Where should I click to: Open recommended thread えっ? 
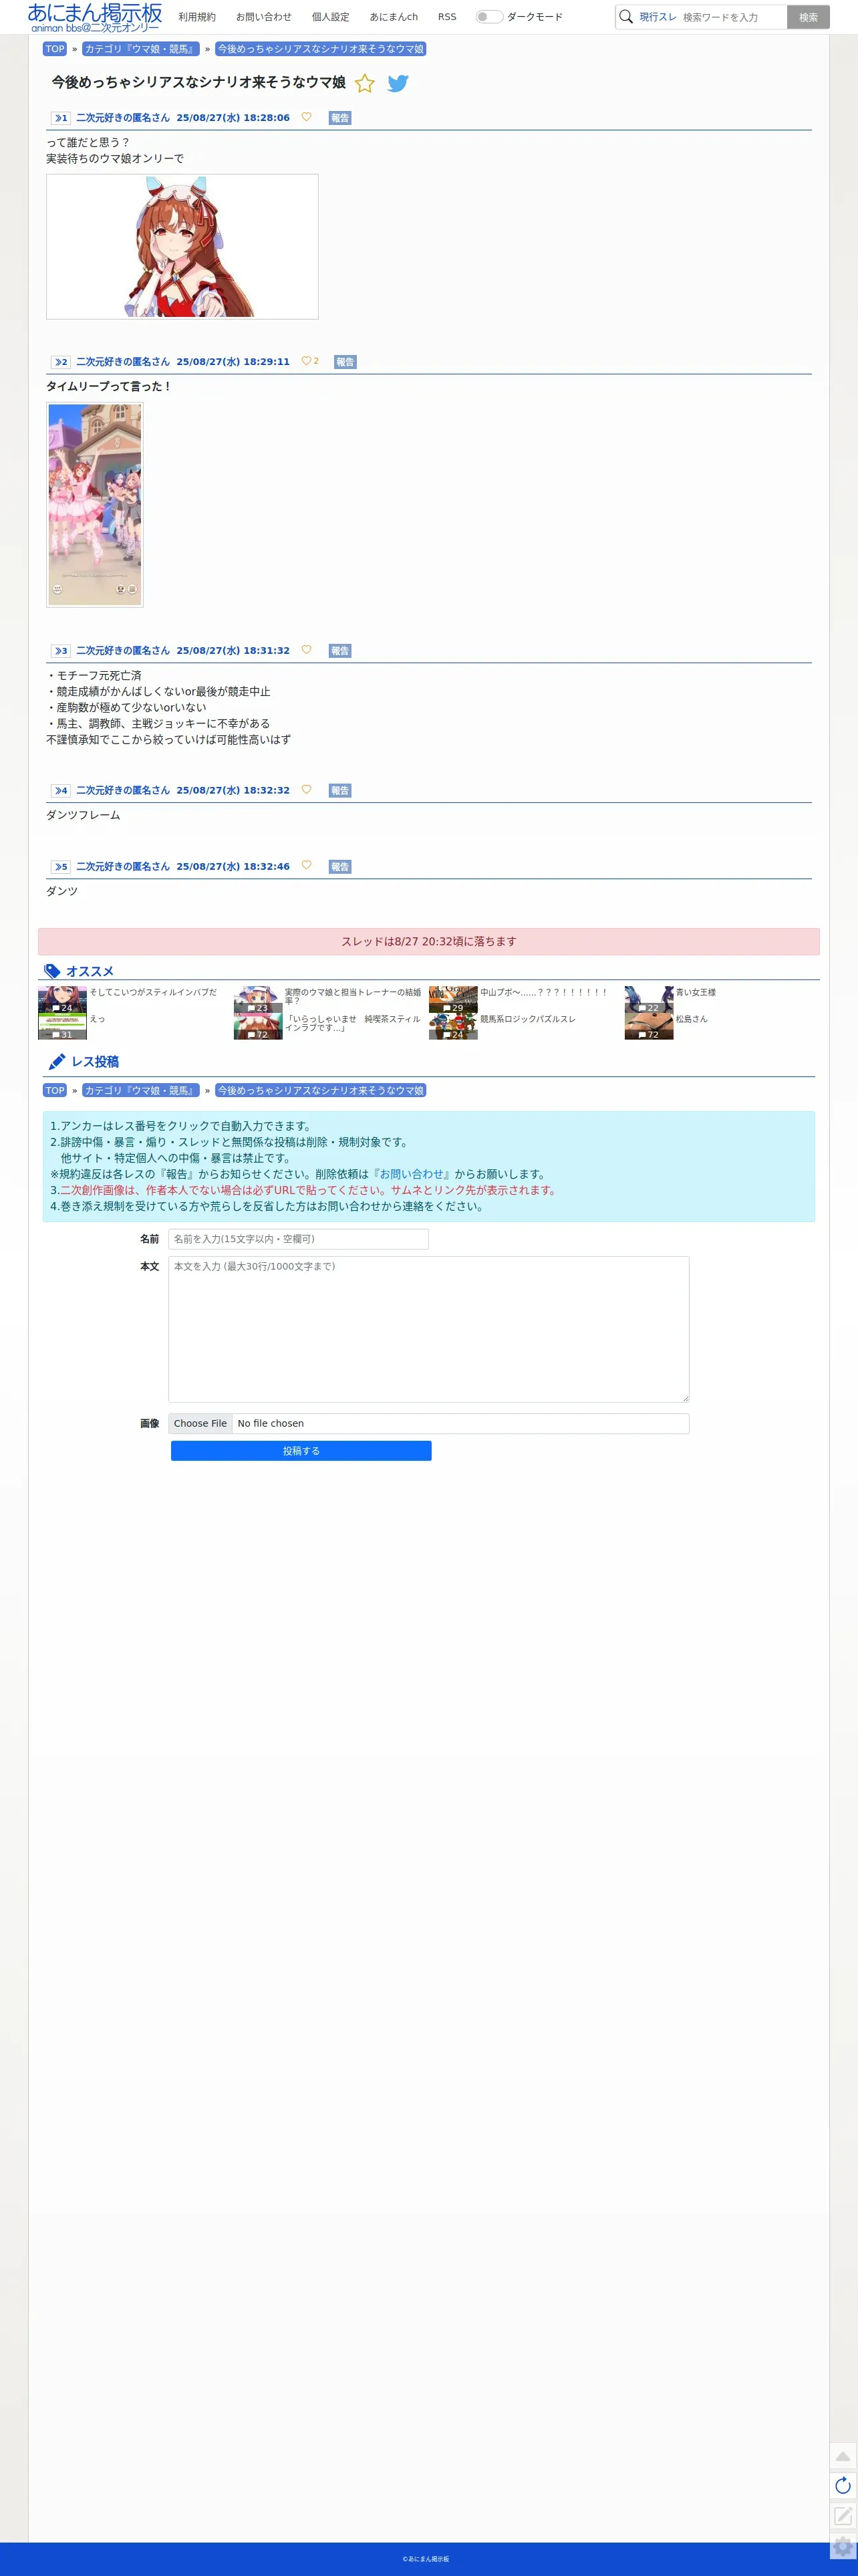(97, 1019)
